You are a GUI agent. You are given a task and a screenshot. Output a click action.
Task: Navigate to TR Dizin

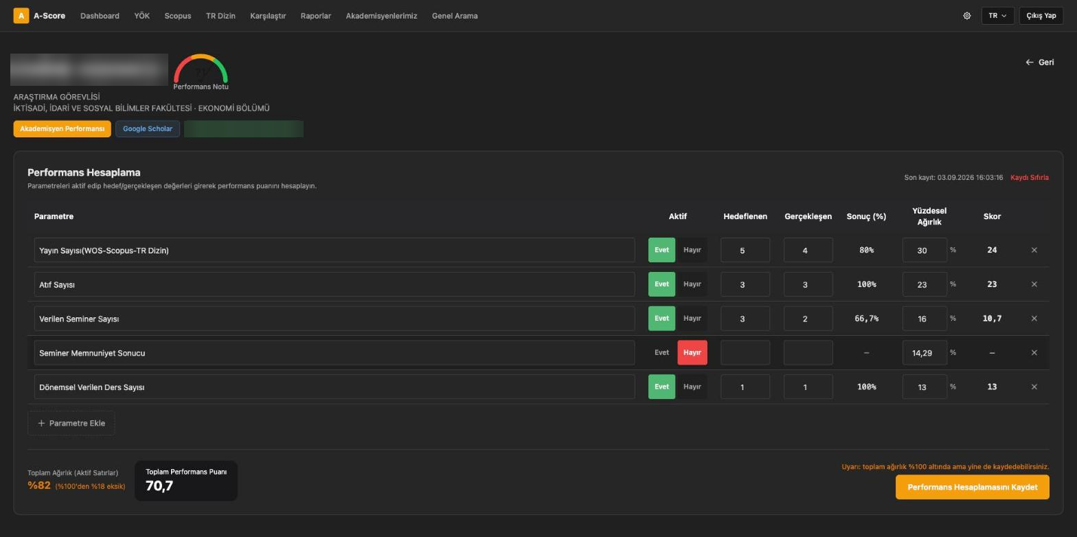220,16
